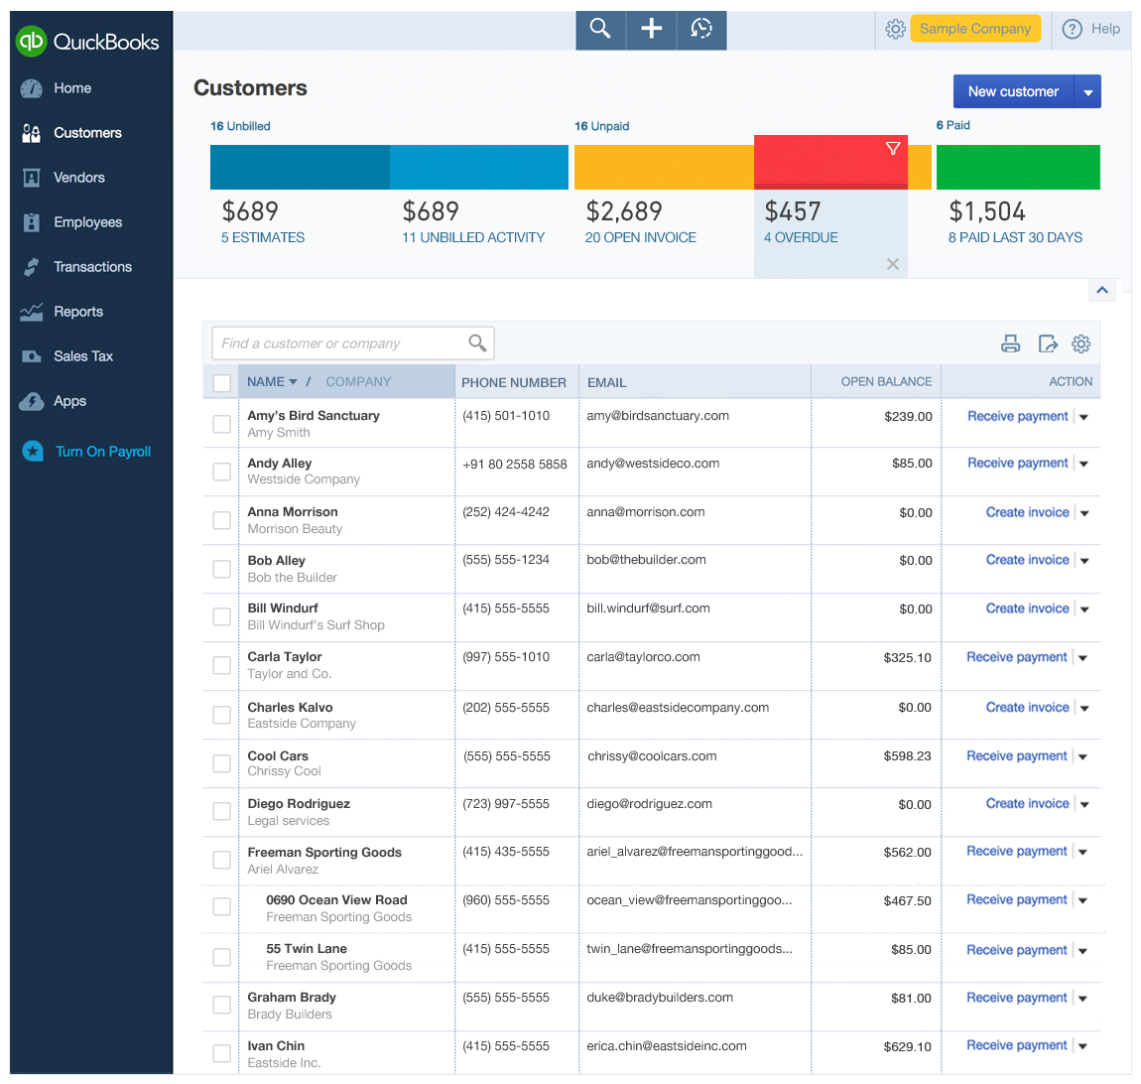This screenshot has height=1084, width=1141.
Task: Click the Sample Company button
Action: (975, 29)
